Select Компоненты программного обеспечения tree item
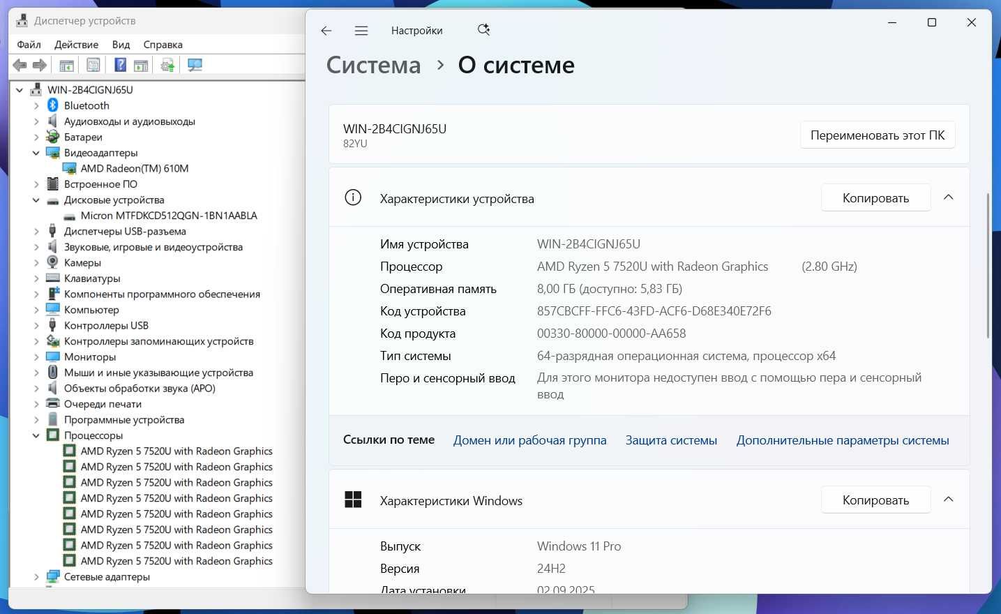1001x614 pixels. (x=162, y=294)
